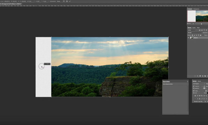Toggle faux italic in Zeichen panel

tap(197, 96)
